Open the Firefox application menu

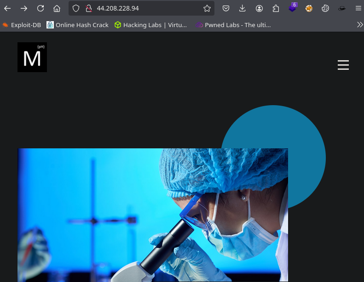pyautogui.click(x=358, y=8)
